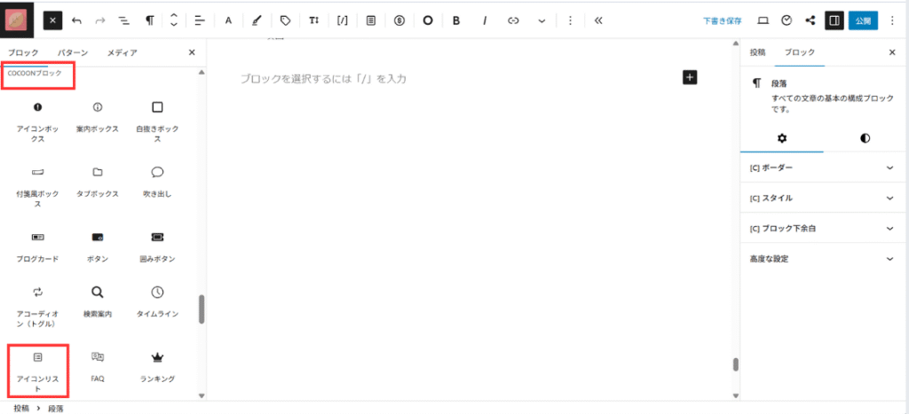Insert the タブボックス block
The height and width of the screenshot is (414, 909).
click(x=98, y=182)
